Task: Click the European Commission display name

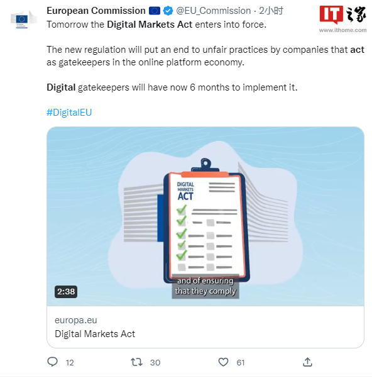Action: tap(96, 11)
